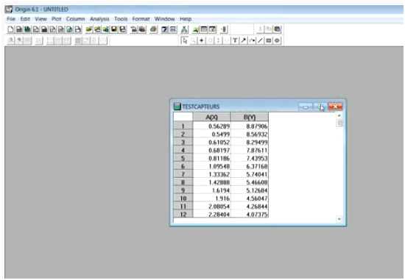405x280 pixels.
Task: Click the Duplicate window icon
Action: tap(173, 29)
